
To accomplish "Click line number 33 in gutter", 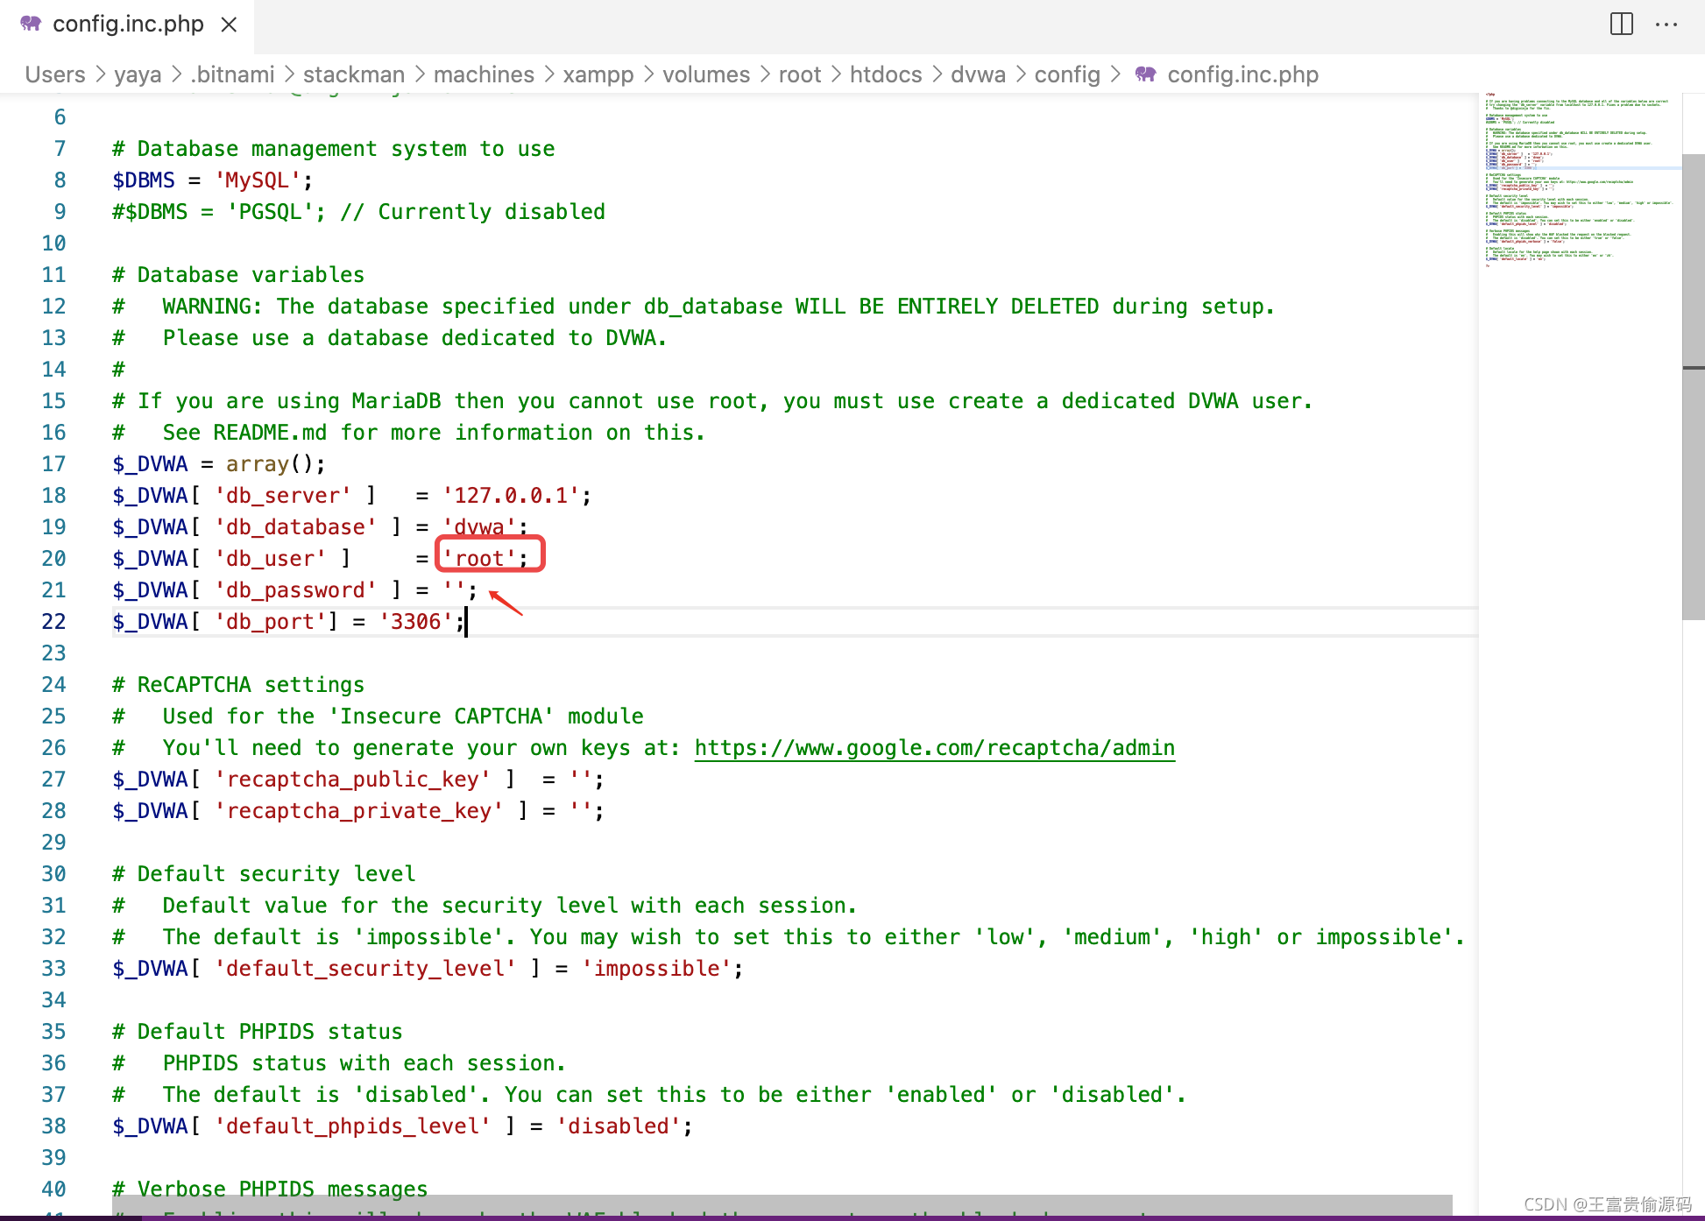I will 53,969.
